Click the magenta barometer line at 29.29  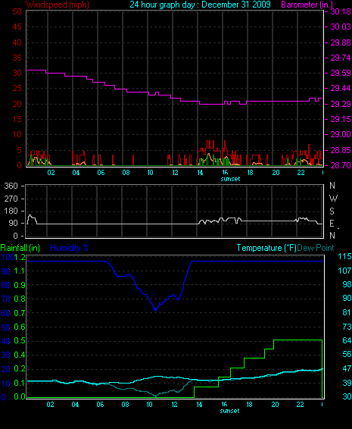pos(212,104)
